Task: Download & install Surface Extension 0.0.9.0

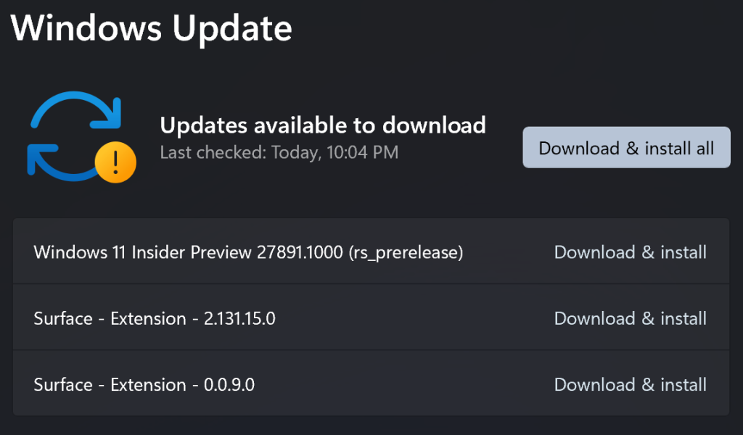Action: click(x=630, y=384)
